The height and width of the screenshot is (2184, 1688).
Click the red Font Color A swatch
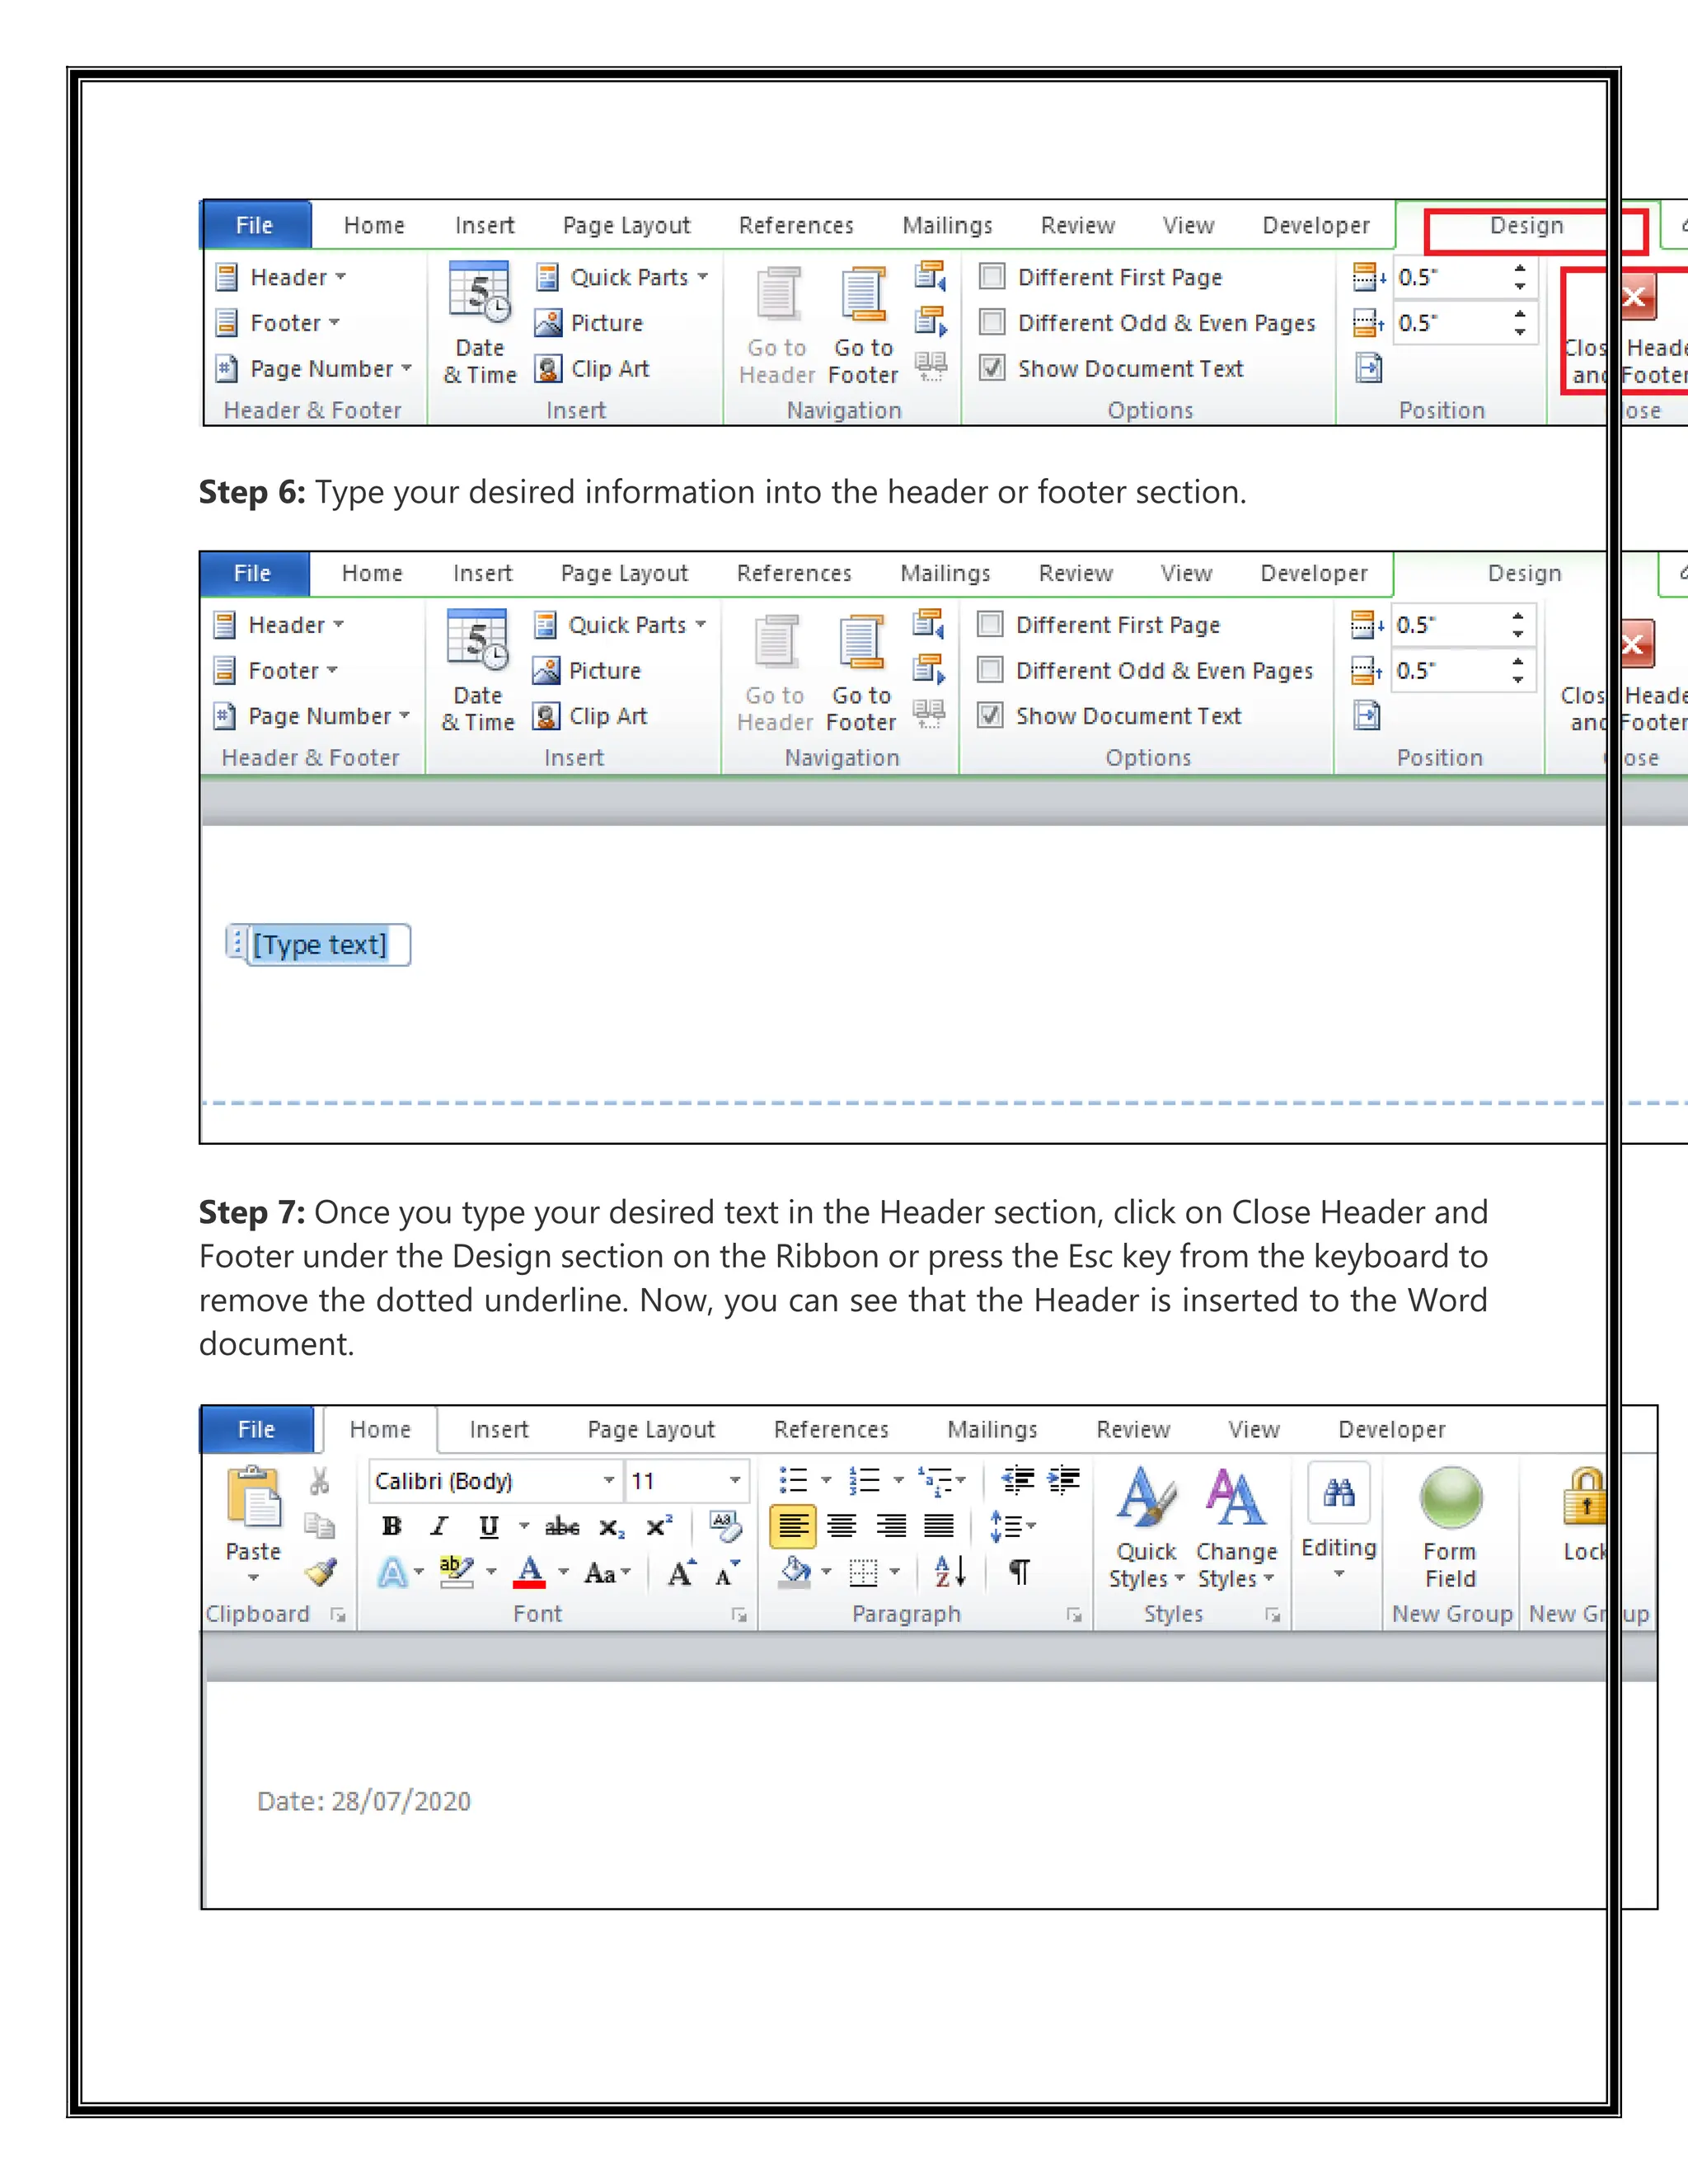tap(530, 1573)
